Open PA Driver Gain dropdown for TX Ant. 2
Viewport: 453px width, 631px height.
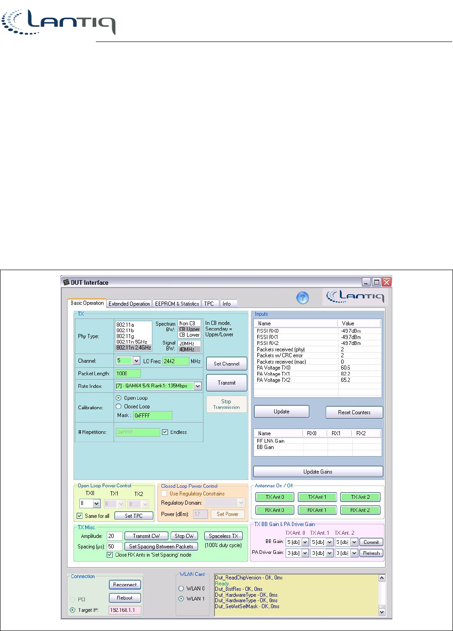(354, 553)
